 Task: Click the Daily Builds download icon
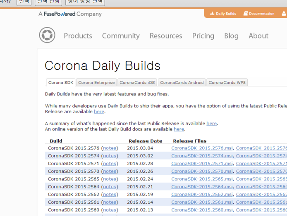click(x=212, y=13)
